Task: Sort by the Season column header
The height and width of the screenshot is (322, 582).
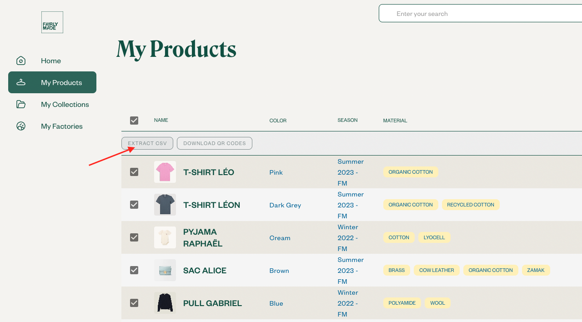Action: tap(347, 120)
